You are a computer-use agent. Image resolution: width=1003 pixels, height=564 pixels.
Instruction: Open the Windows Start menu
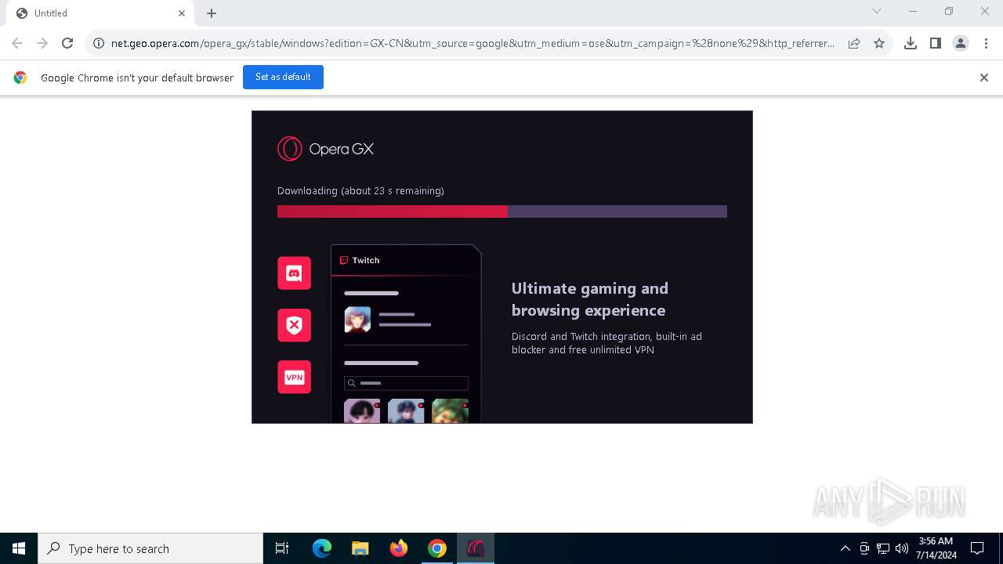click(19, 548)
